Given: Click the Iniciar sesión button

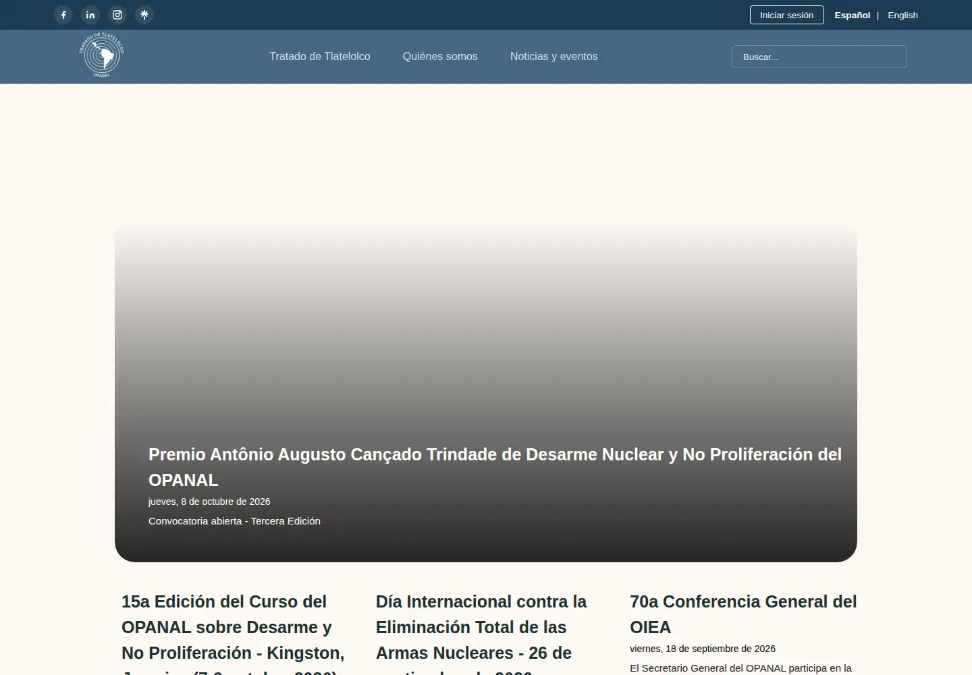Looking at the screenshot, I should (x=787, y=15).
